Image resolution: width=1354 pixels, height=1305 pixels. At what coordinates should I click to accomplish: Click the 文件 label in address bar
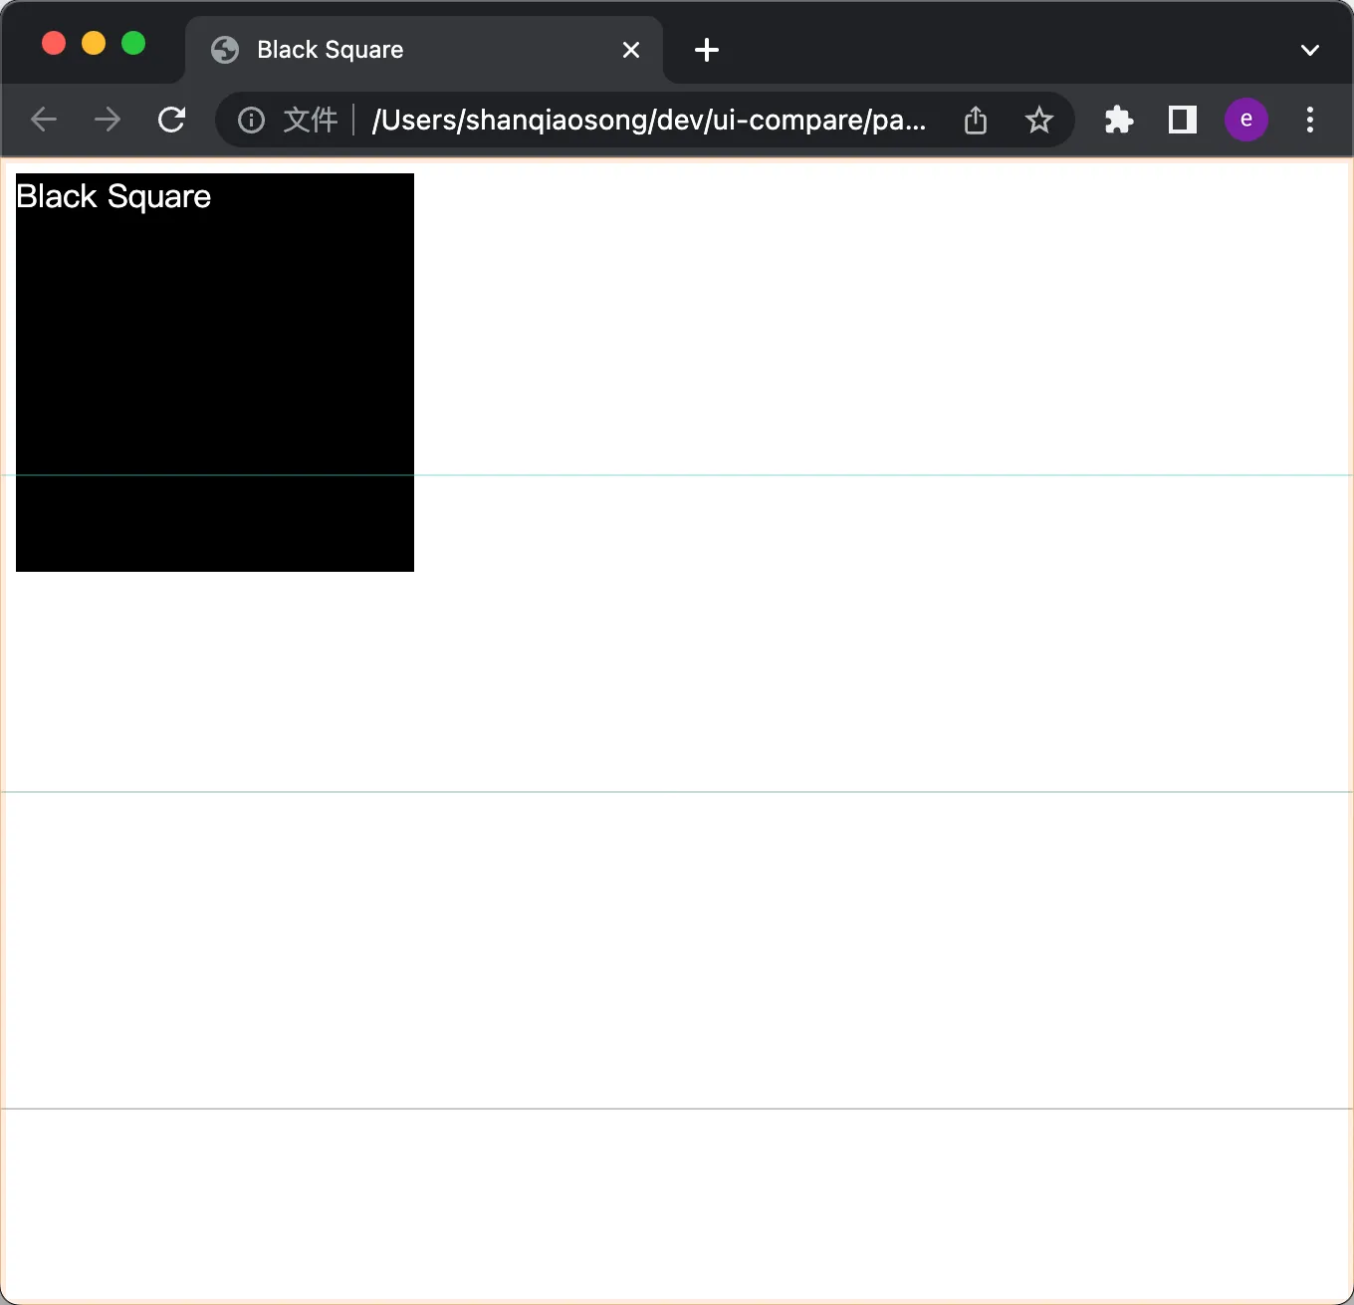pyautogui.click(x=310, y=121)
